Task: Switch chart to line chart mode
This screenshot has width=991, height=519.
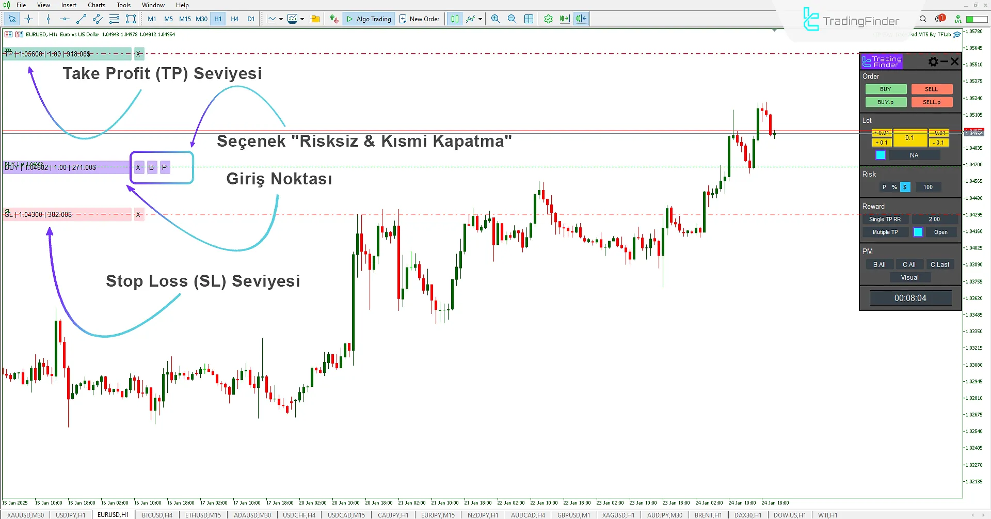Action: 271,19
